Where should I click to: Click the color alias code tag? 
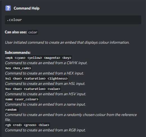33,32
